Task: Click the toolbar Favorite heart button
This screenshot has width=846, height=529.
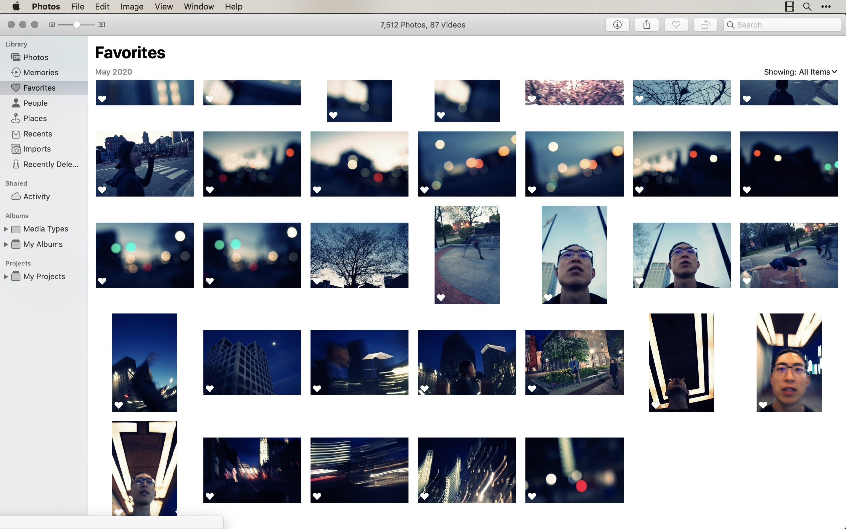Action: 676,25
